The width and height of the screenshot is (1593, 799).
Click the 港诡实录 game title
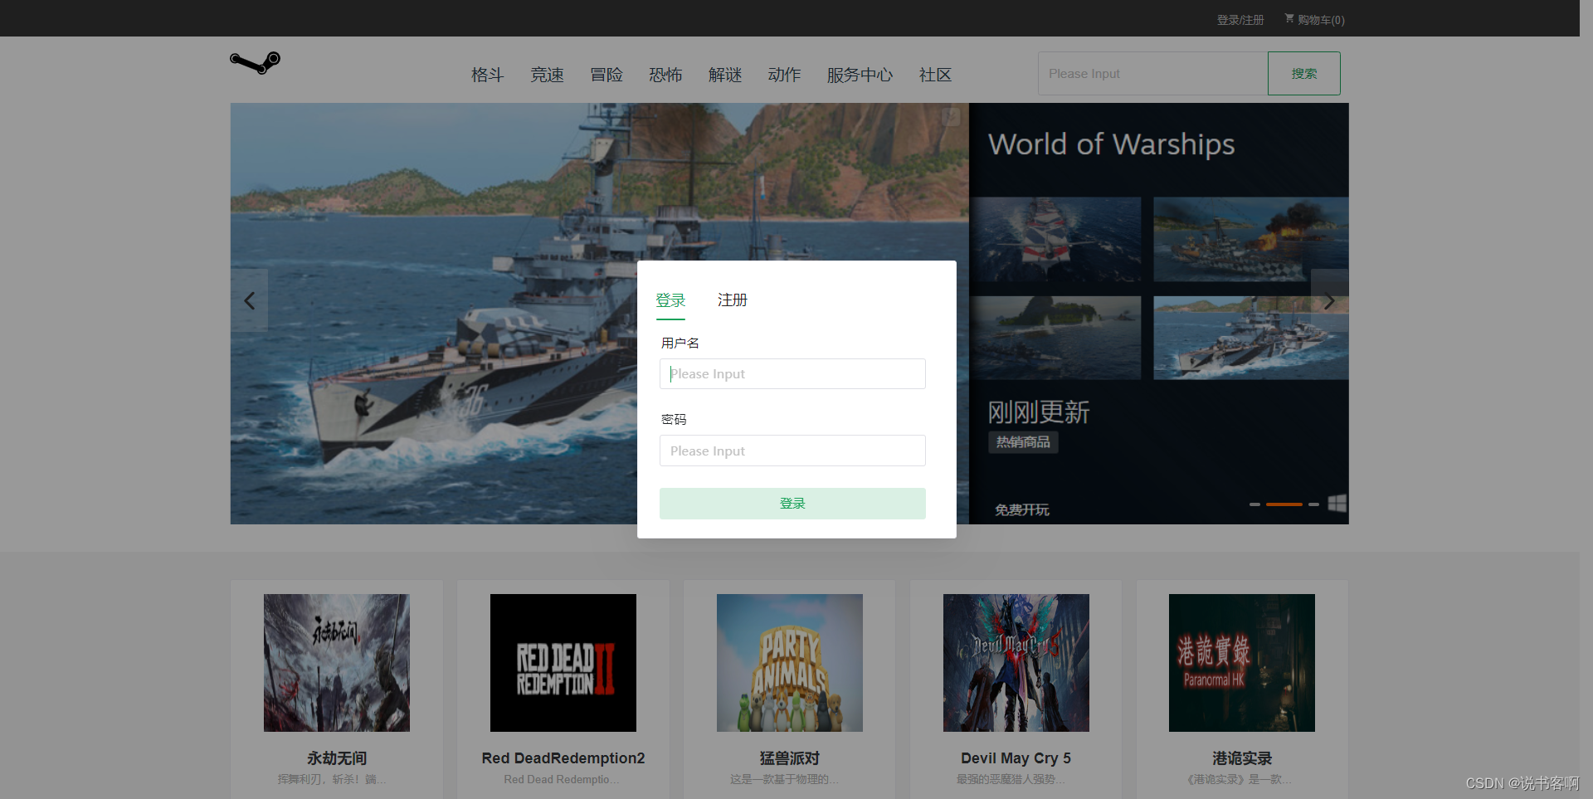1242,758
